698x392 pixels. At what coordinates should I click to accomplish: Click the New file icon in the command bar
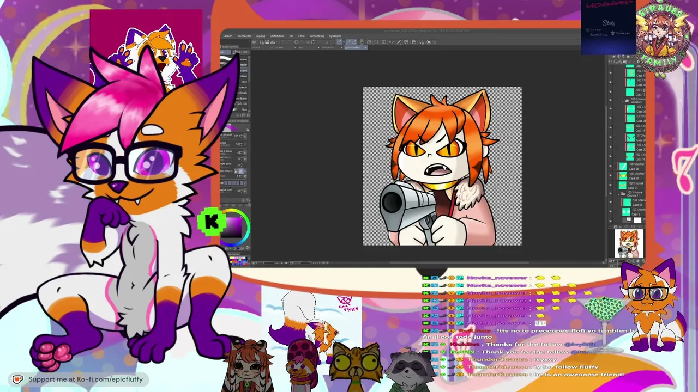tap(263, 42)
